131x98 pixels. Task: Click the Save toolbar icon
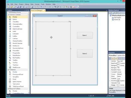[x=18, y=7]
